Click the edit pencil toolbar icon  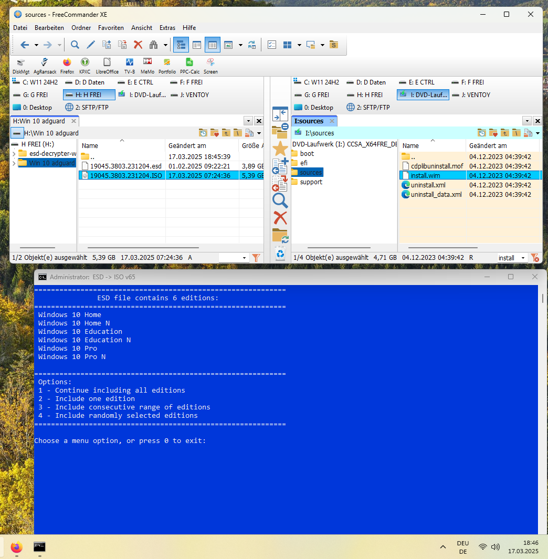coord(91,45)
